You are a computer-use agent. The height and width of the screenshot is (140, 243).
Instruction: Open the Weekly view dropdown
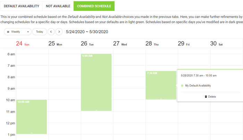[x=18, y=32]
